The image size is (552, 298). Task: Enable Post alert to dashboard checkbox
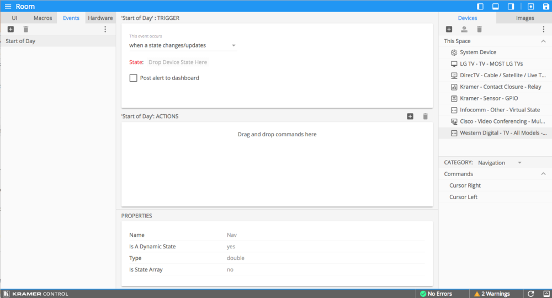point(134,78)
